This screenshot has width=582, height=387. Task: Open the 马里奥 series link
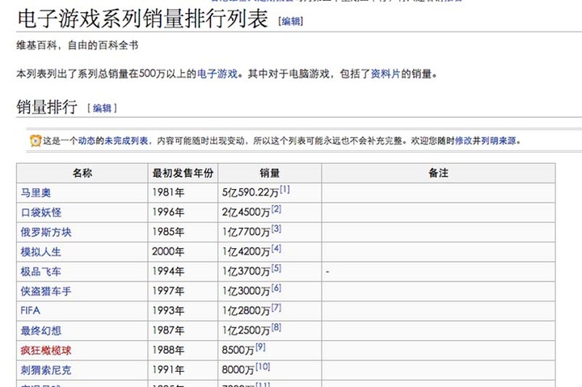point(36,192)
